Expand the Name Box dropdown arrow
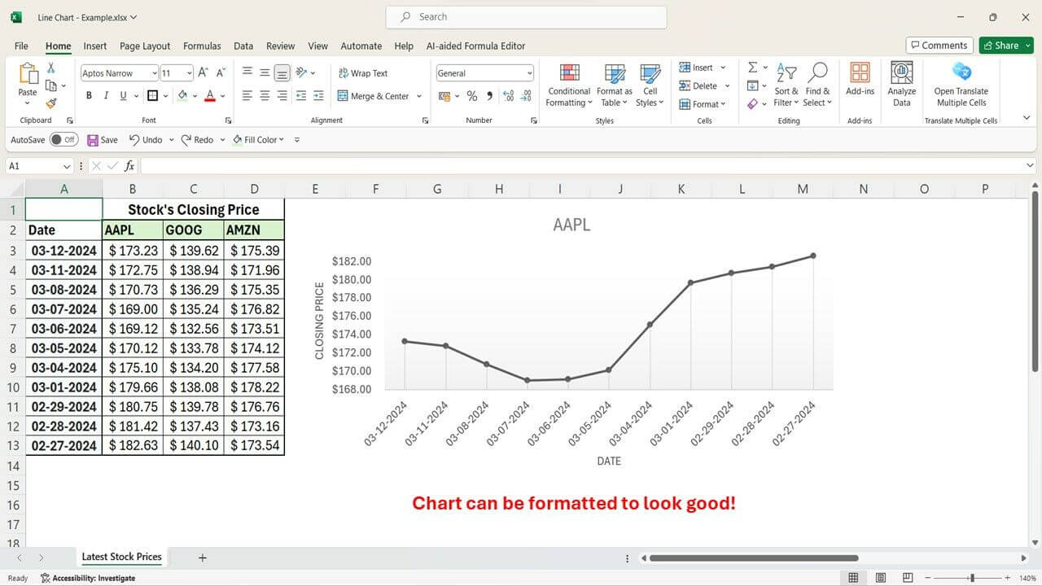This screenshot has width=1042, height=586. coord(67,166)
